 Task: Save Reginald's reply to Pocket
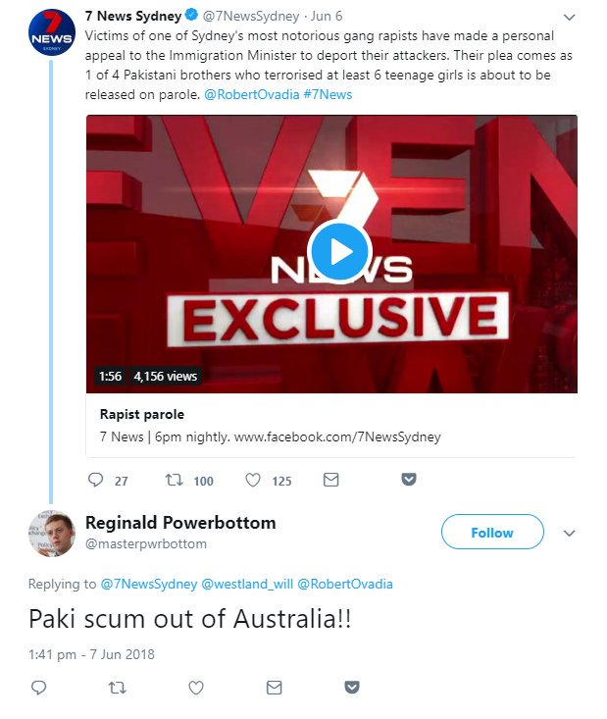(352, 688)
